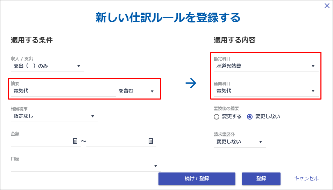Expand the 軽減税率 指定なし dropdown
The width and height of the screenshot is (333, 190).
click(54, 116)
